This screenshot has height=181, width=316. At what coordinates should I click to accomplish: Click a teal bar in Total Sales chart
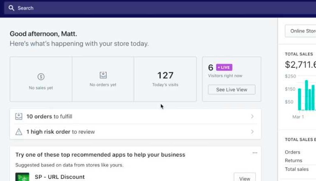306,95
